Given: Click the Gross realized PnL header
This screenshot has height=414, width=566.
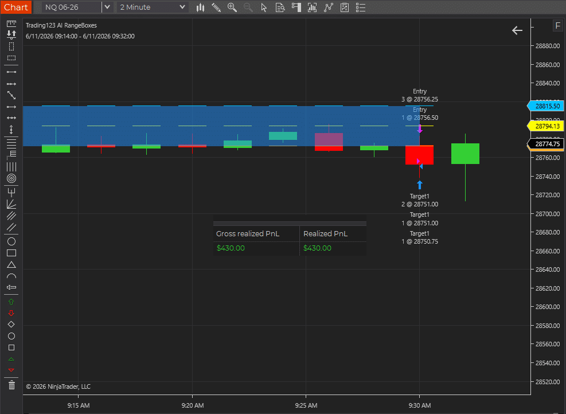Looking at the screenshot, I should point(248,234).
